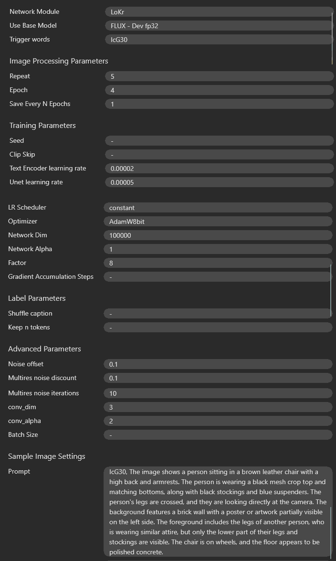Select the Optimizer field showing AdamW8bit

[218, 222]
